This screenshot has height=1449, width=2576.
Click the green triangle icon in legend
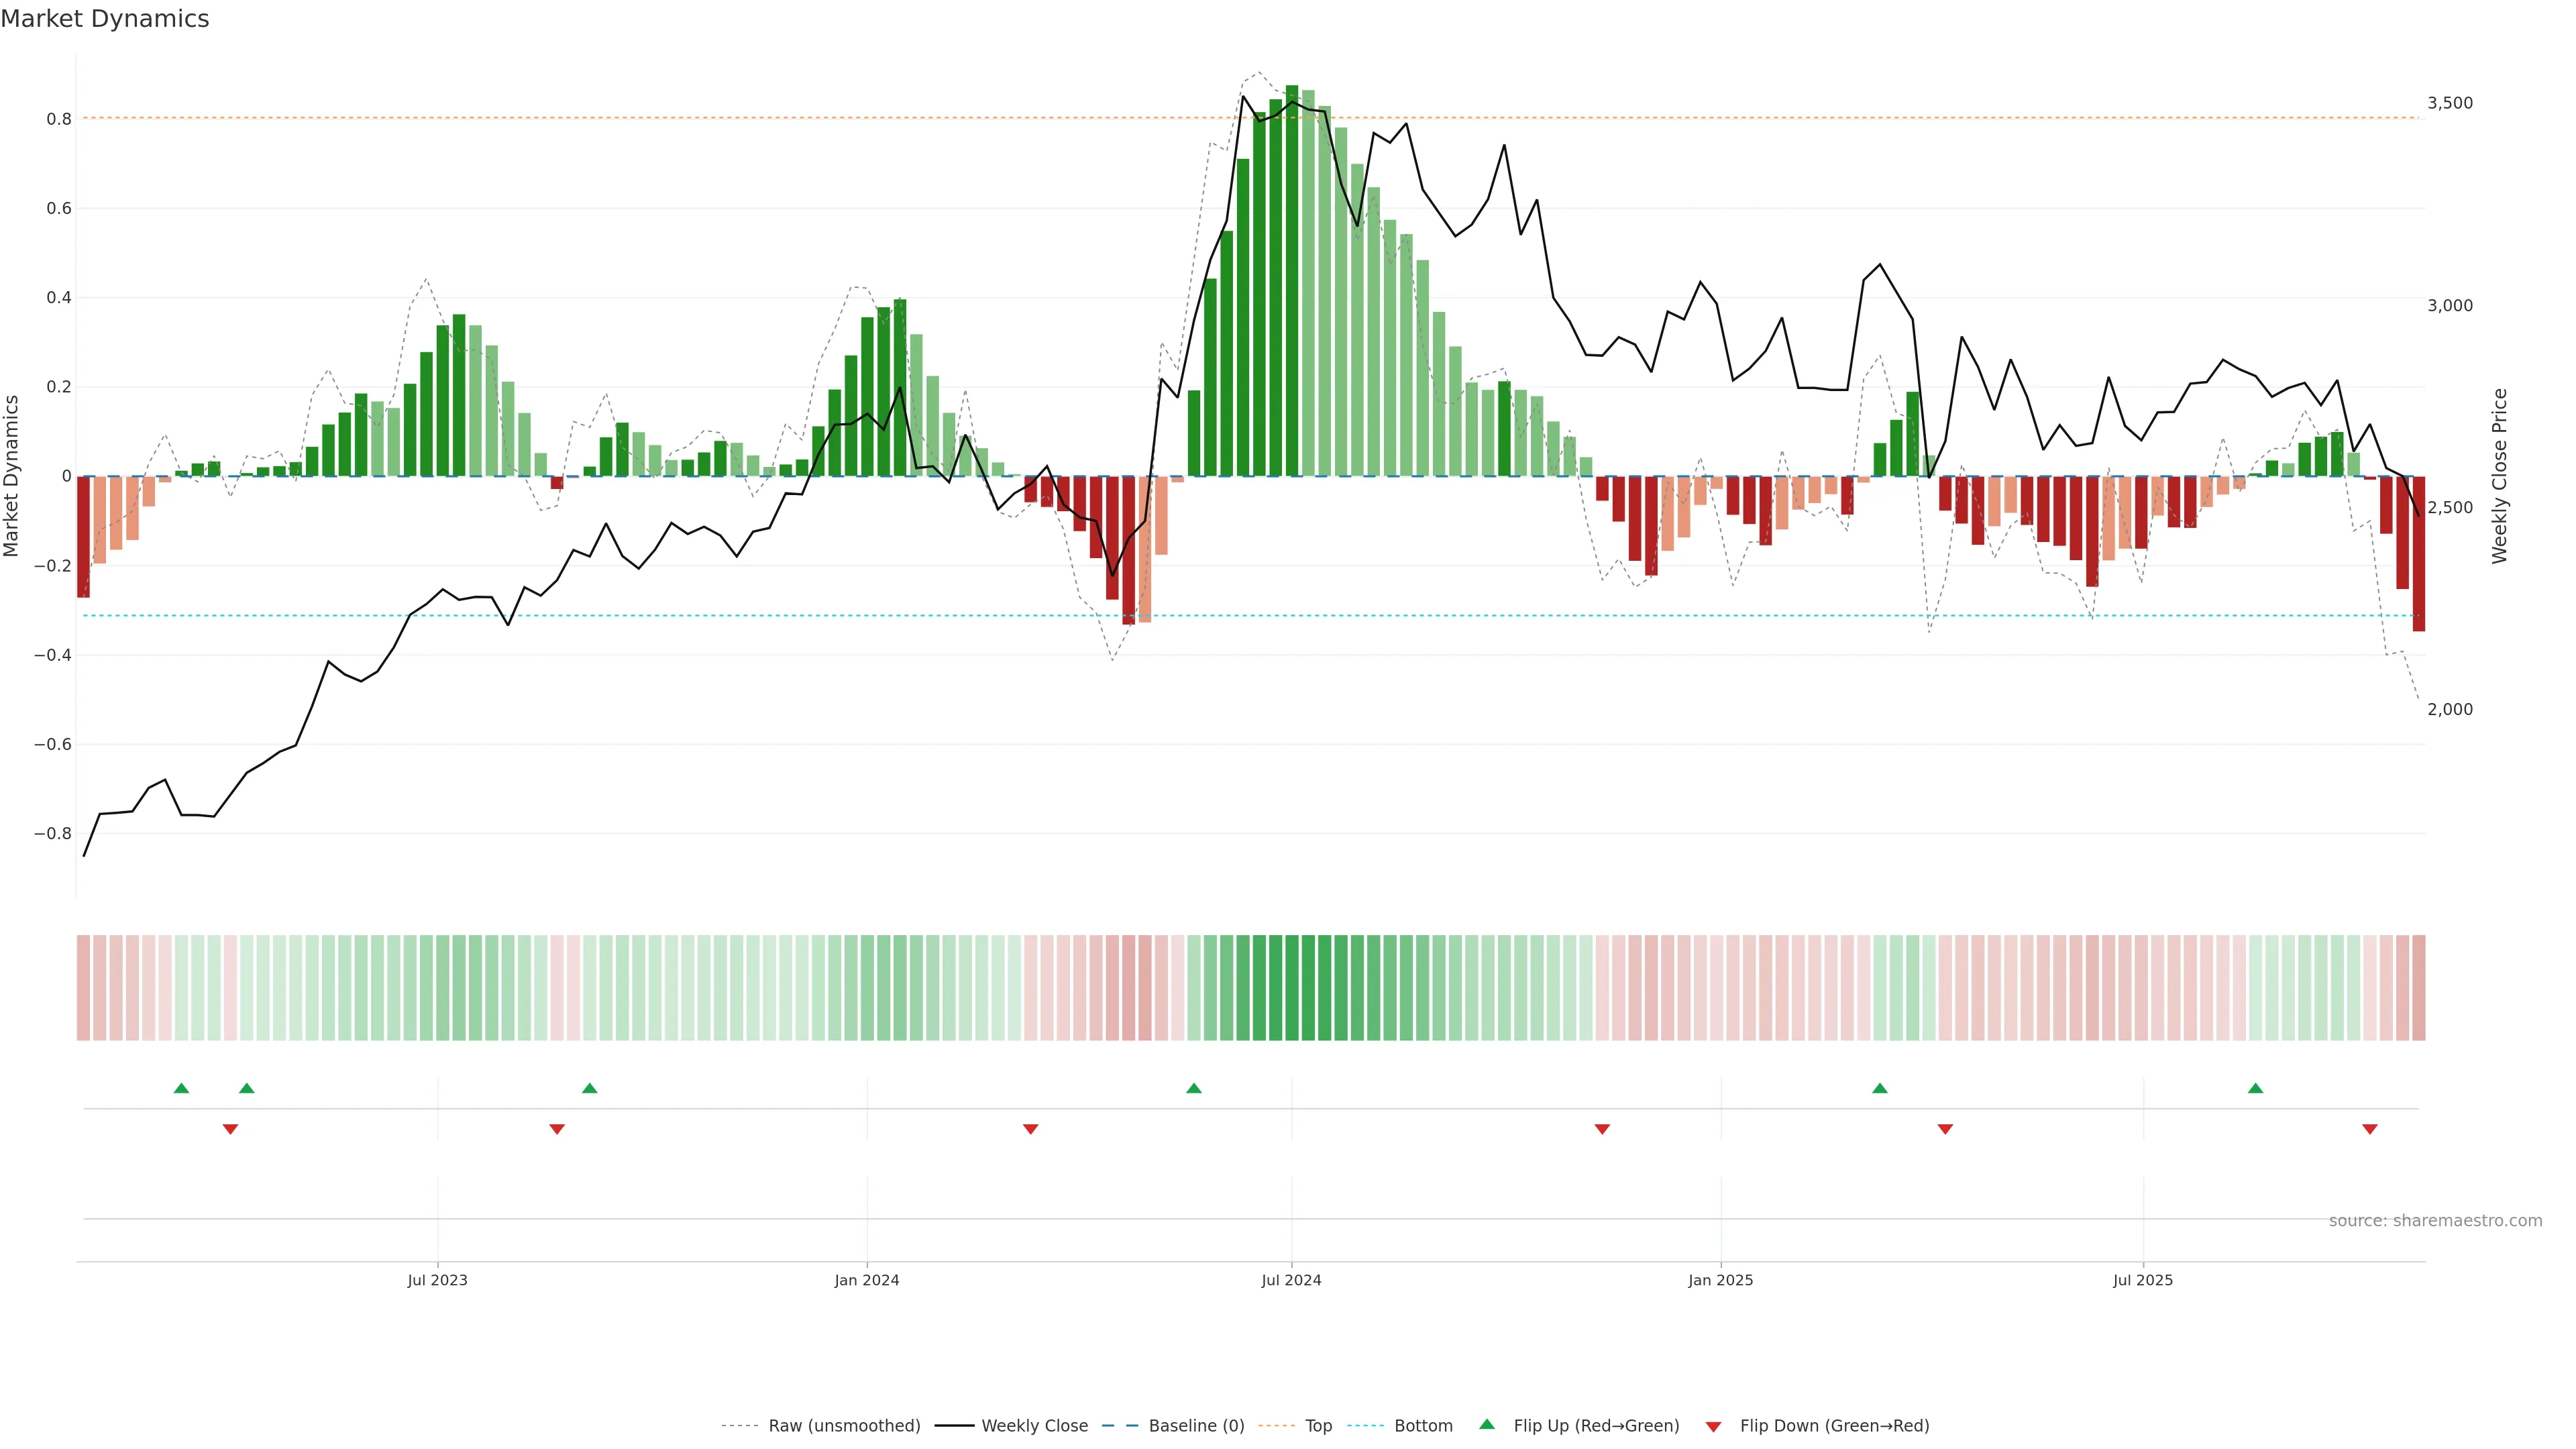[x=1487, y=1424]
